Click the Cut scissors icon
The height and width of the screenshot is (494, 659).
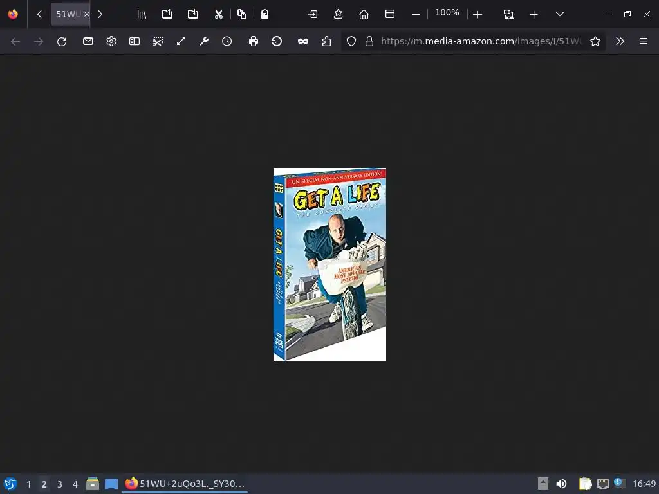(219, 14)
